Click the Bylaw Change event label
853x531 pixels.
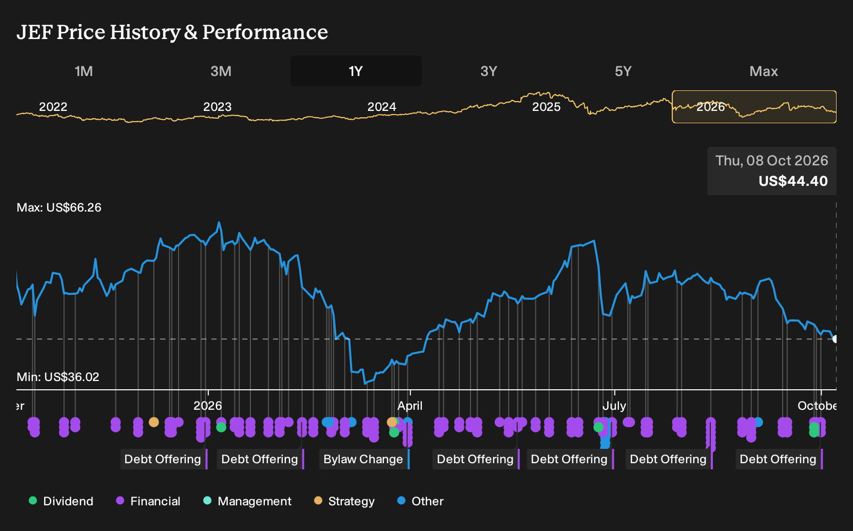point(364,459)
